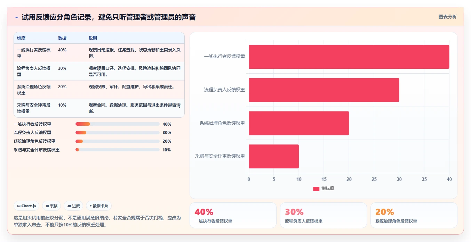Click the 系统治理角色反馈权重 chart bar
Image resolution: width=471 pixels, height=242 pixels.
[x=299, y=123]
